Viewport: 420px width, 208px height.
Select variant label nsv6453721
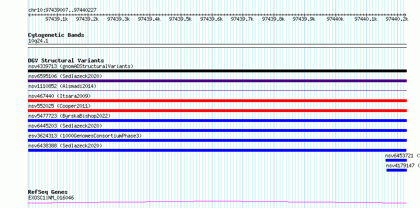(400, 156)
